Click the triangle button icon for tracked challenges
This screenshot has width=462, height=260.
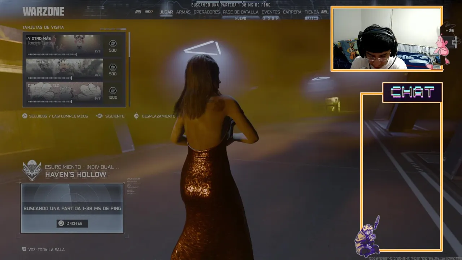pos(25,116)
